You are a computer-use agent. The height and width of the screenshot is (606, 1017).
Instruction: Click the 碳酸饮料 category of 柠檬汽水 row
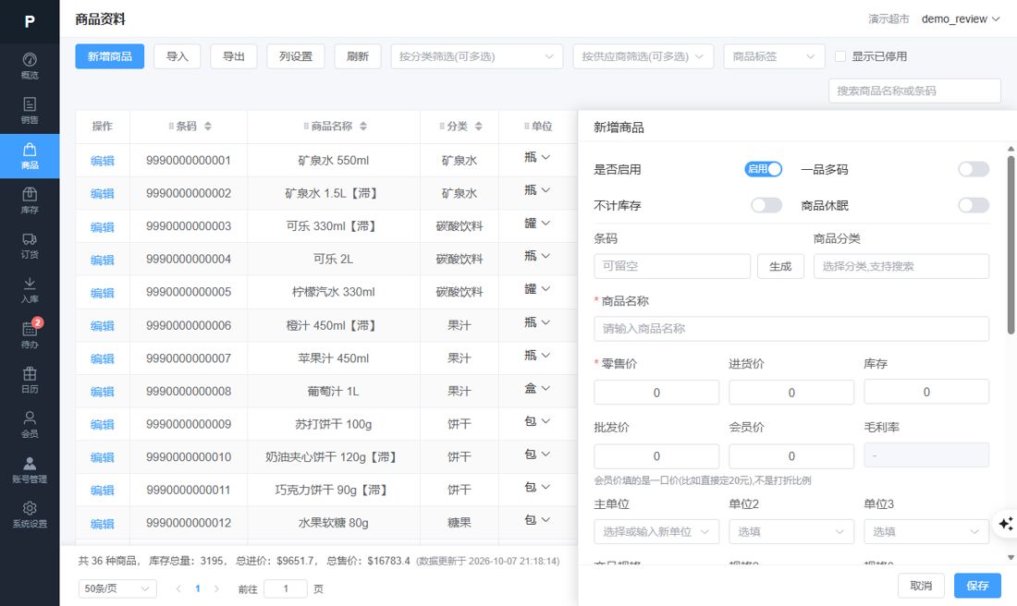click(459, 292)
